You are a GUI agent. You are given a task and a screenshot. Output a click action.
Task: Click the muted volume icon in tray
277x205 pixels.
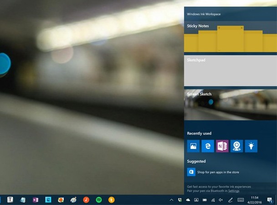(221, 200)
